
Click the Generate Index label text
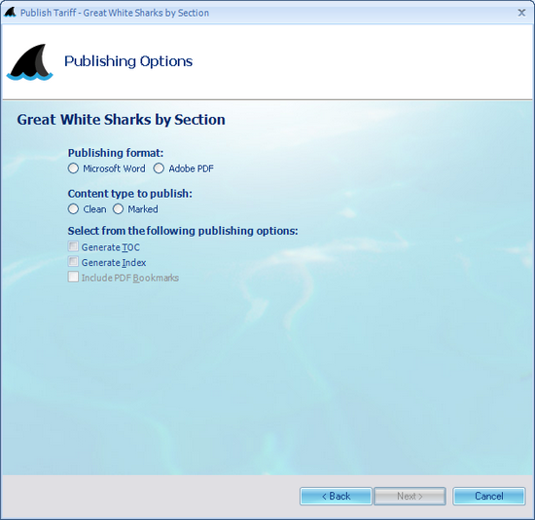(114, 263)
